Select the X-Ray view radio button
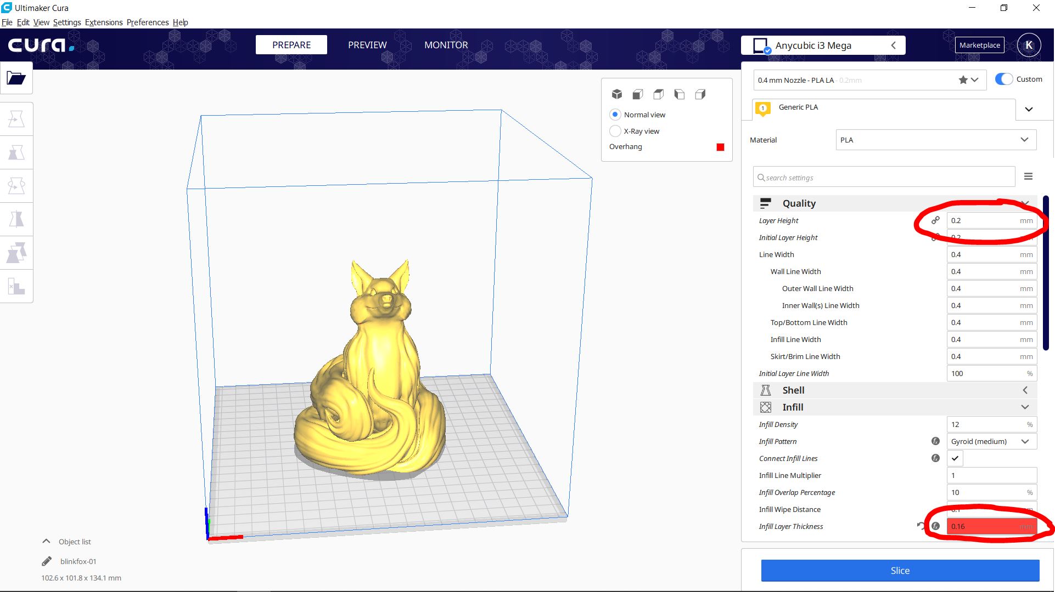1055x592 pixels. click(x=615, y=131)
